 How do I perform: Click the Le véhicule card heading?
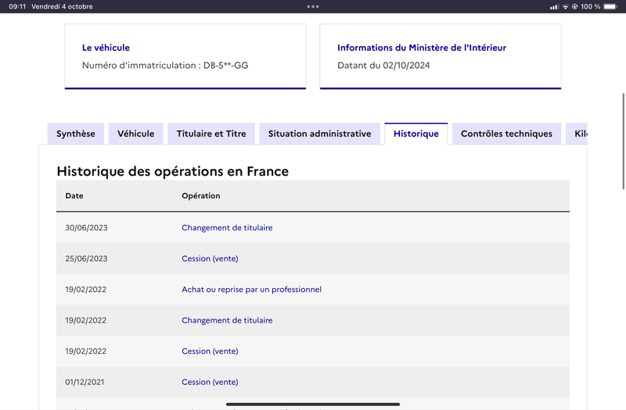click(x=106, y=48)
